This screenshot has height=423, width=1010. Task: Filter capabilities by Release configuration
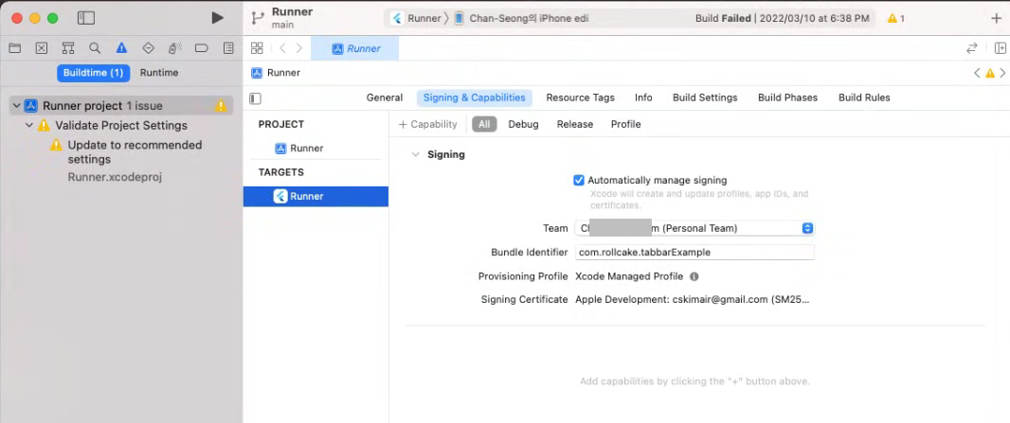pyautogui.click(x=574, y=125)
